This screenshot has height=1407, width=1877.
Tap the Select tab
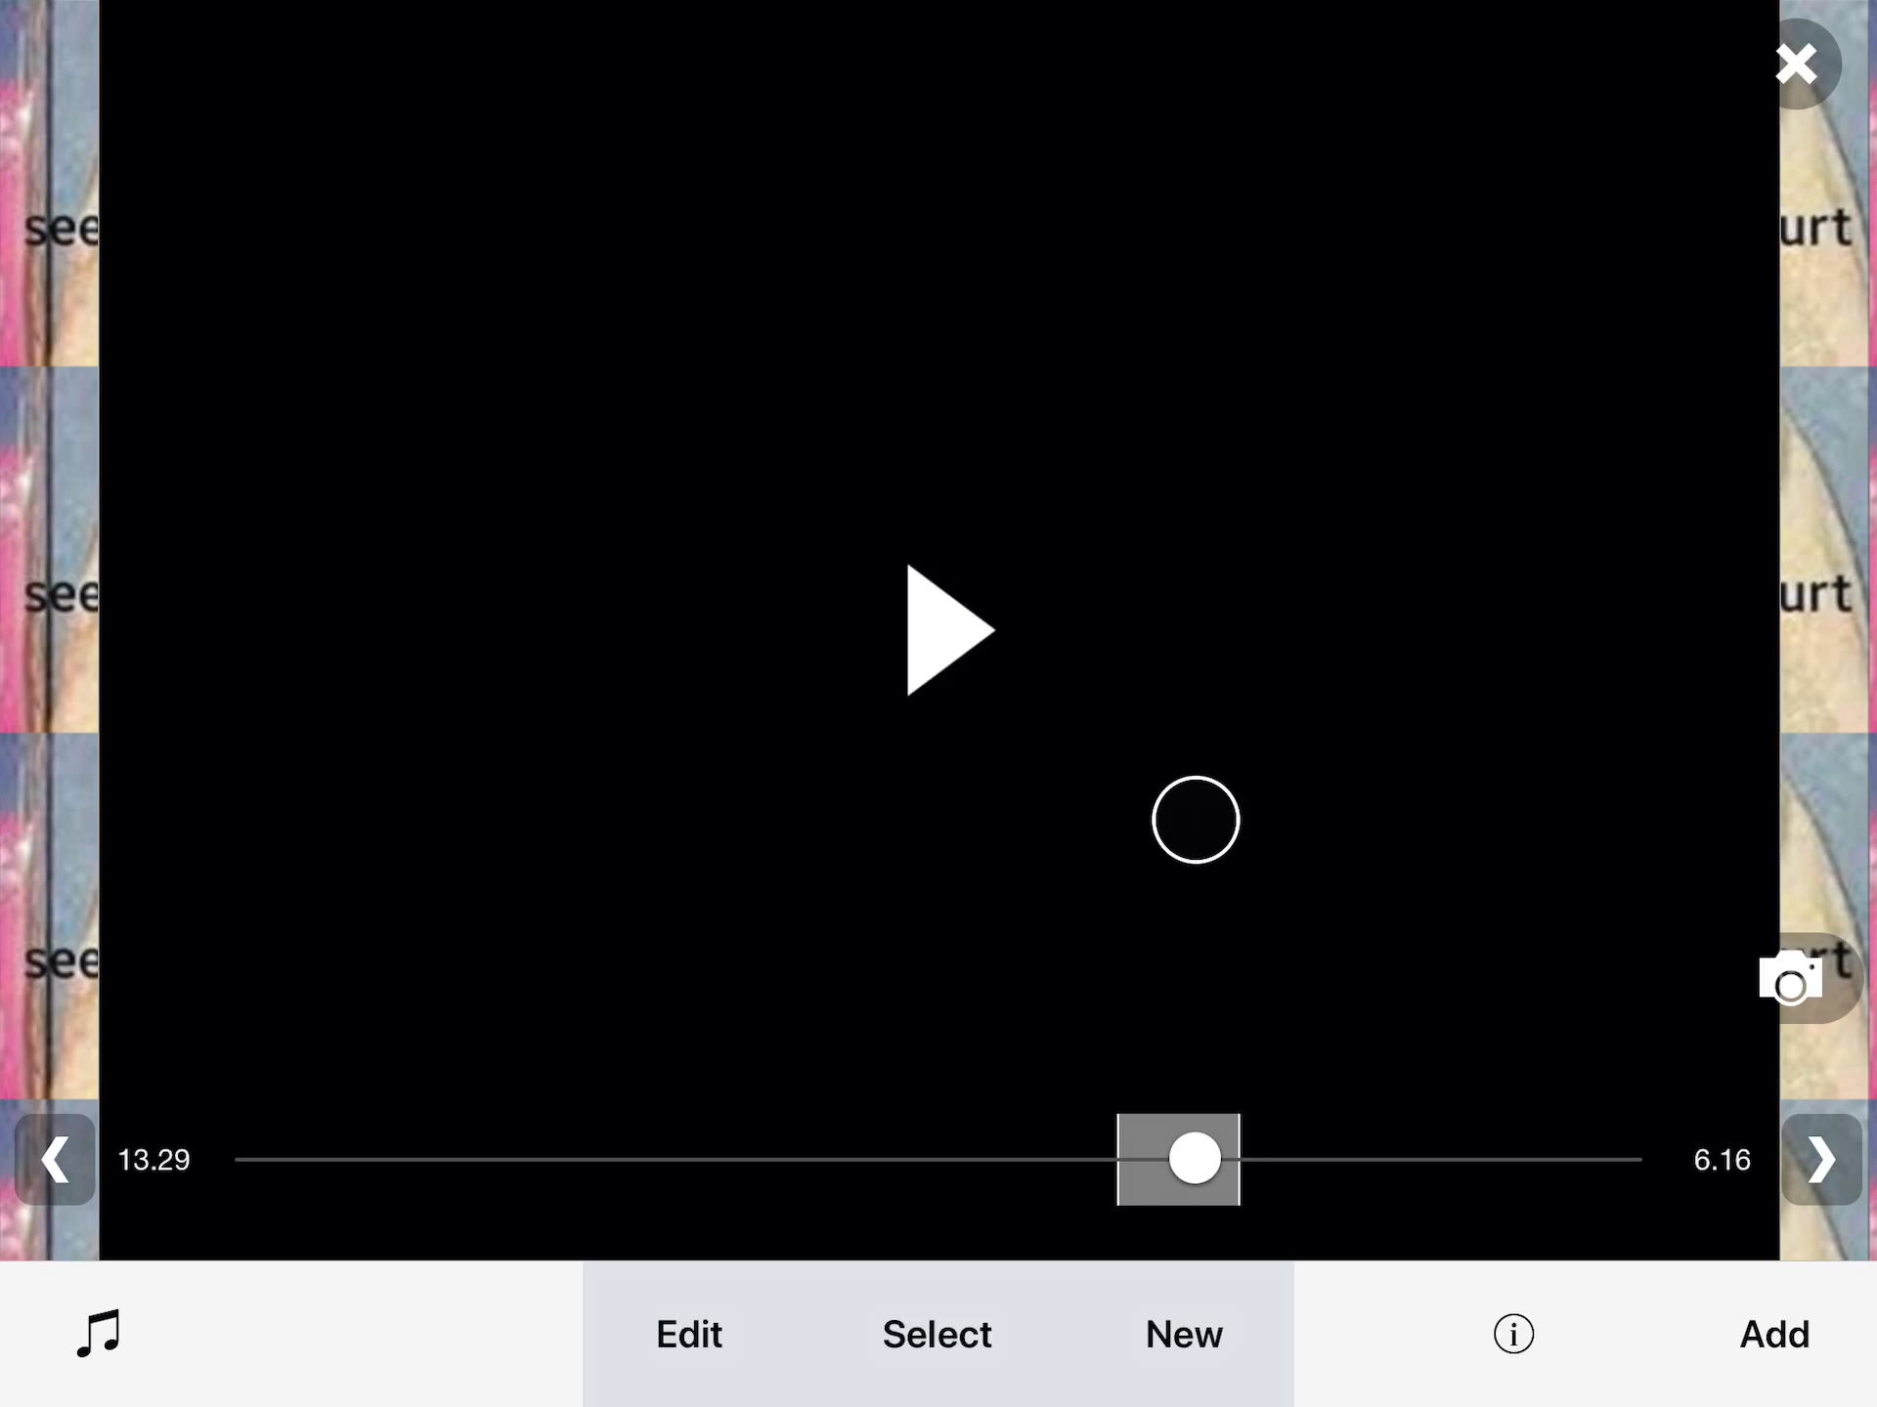[937, 1333]
